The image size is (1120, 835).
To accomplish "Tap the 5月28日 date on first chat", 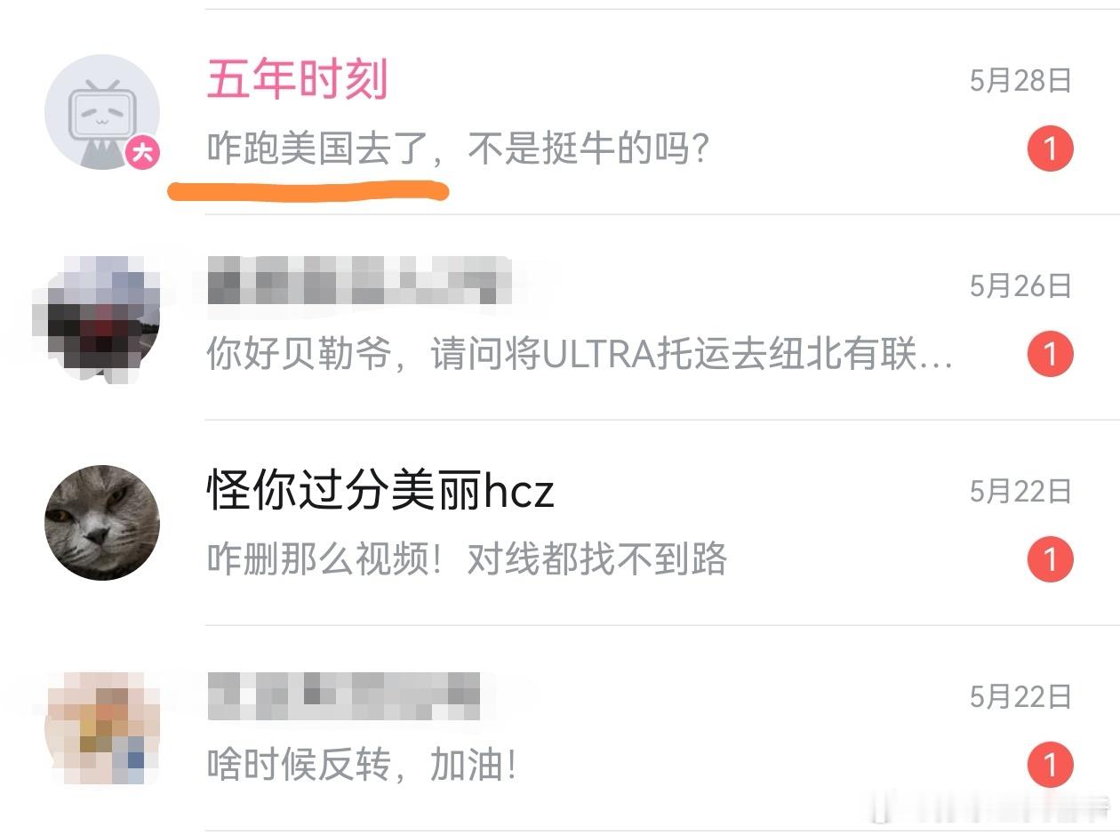I will pyautogui.click(x=1020, y=81).
